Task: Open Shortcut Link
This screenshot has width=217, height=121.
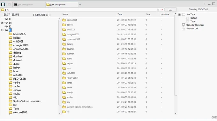Action: [x=192, y=28]
